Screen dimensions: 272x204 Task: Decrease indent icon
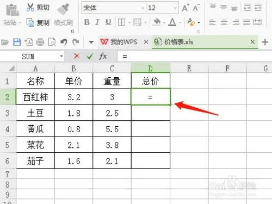coord(248,7)
